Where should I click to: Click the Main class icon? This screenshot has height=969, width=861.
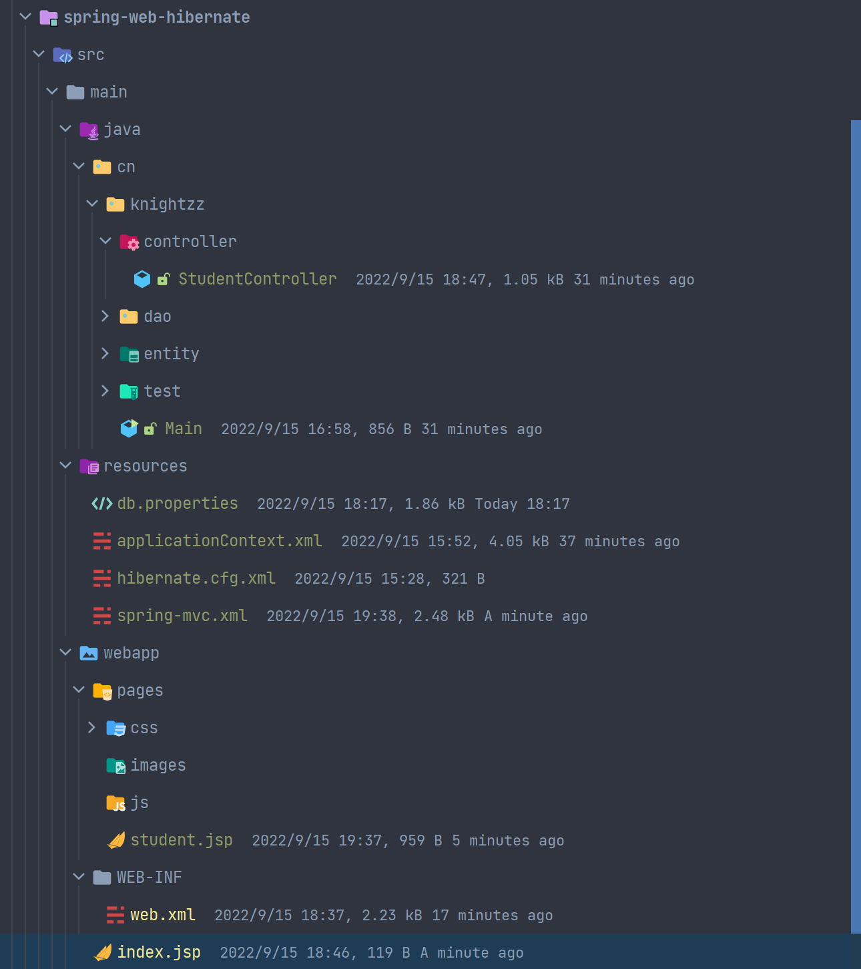(129, 429)
